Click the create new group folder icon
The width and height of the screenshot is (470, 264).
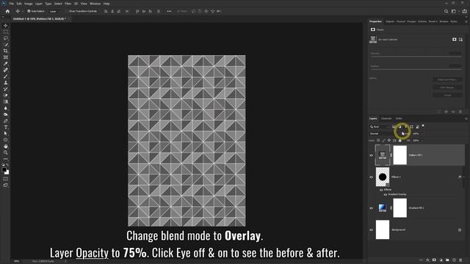point(447,260)
